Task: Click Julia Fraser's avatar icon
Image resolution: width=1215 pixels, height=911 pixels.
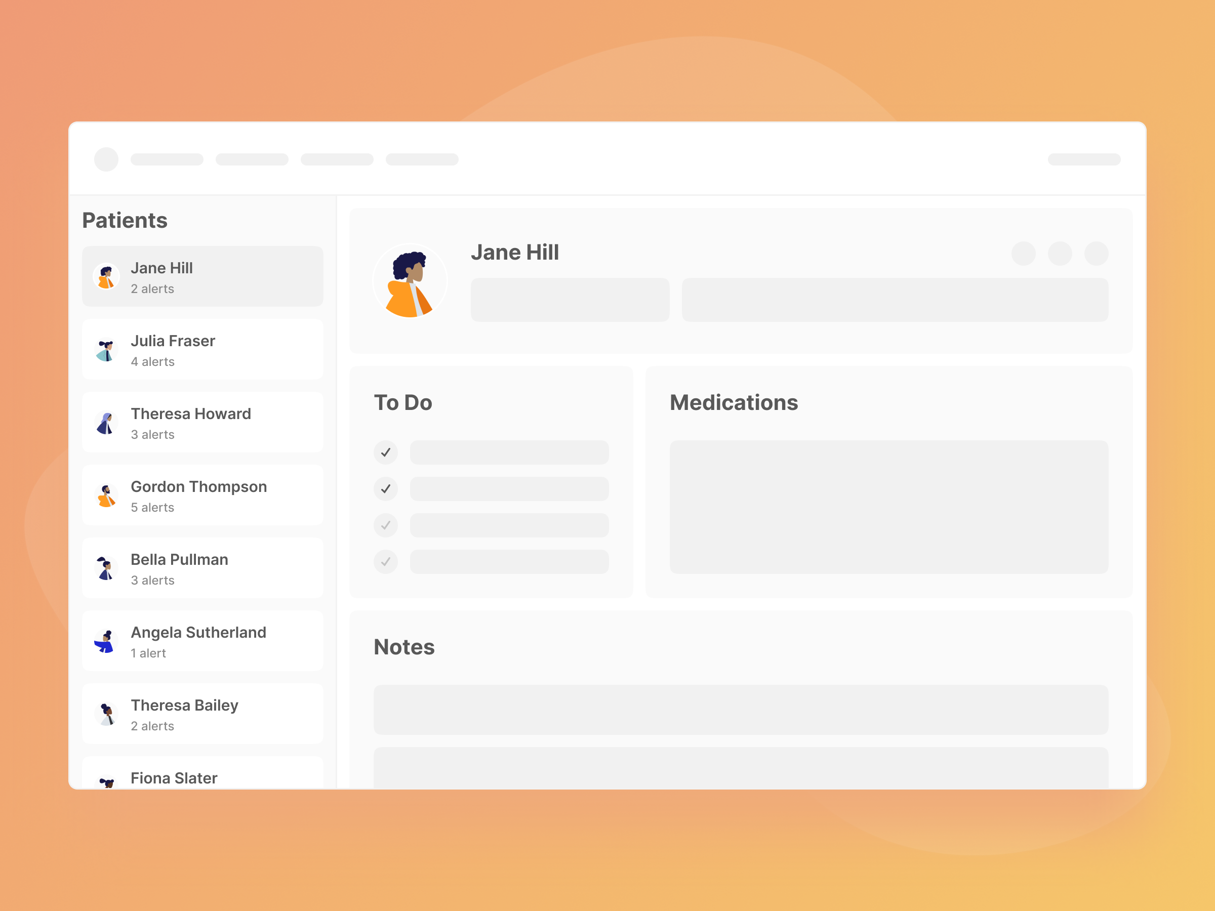Action: 106,350
